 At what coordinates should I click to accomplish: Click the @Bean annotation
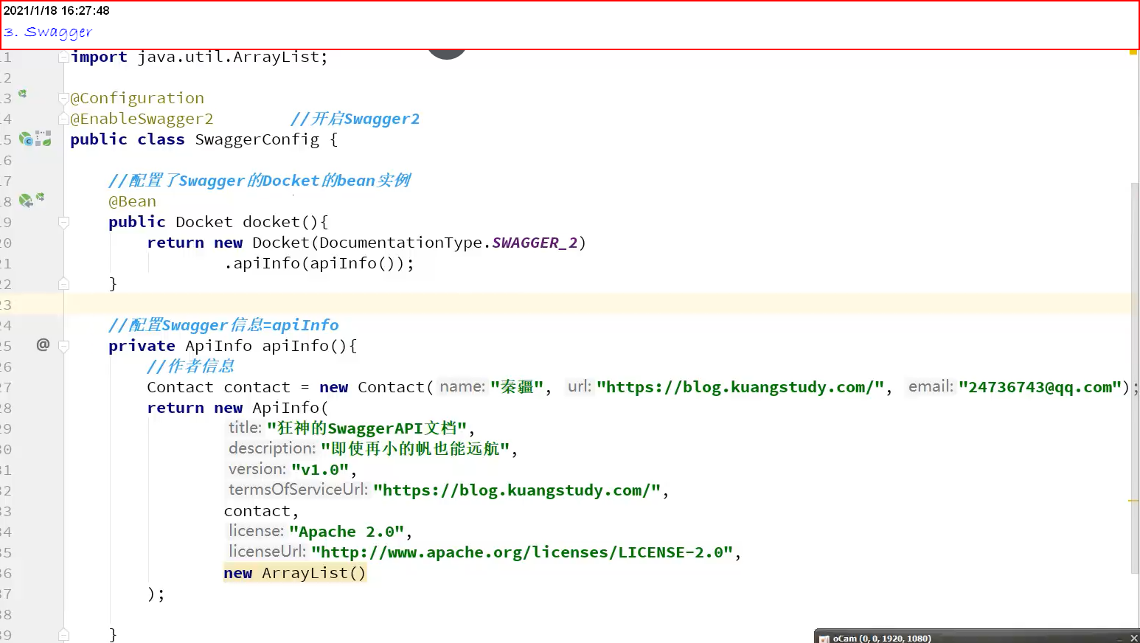(x=133, y=201)
